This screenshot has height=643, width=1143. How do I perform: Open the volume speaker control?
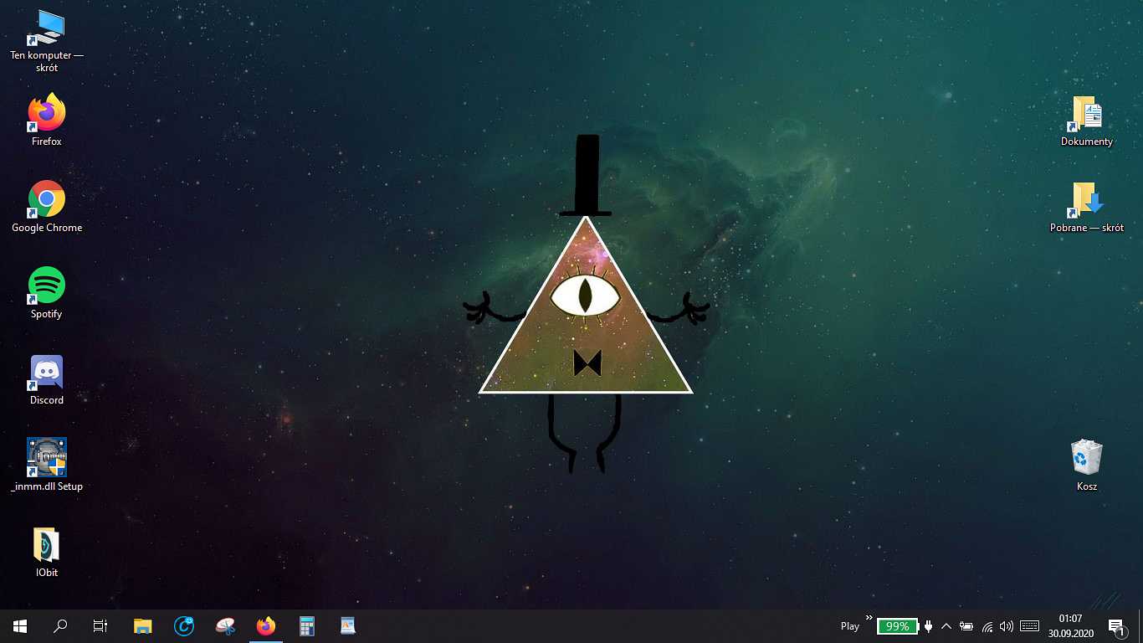coord(1007,626)
